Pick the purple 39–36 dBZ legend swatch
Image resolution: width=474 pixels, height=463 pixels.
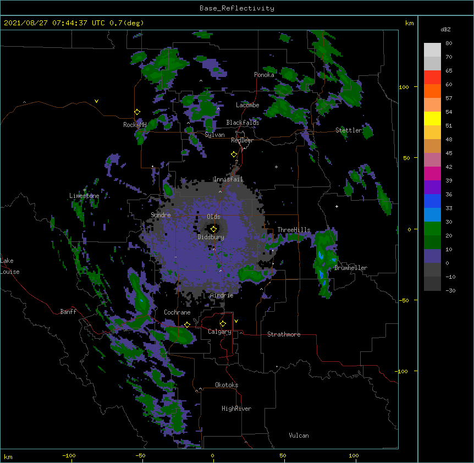pos(432,188)
